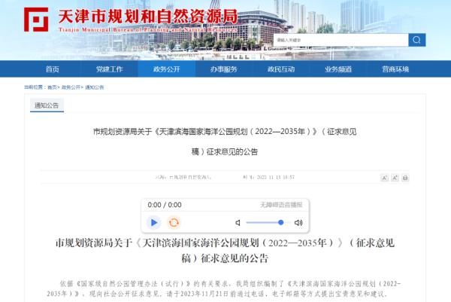Mute audio with the low-volume speaker icon

point(238,223)
